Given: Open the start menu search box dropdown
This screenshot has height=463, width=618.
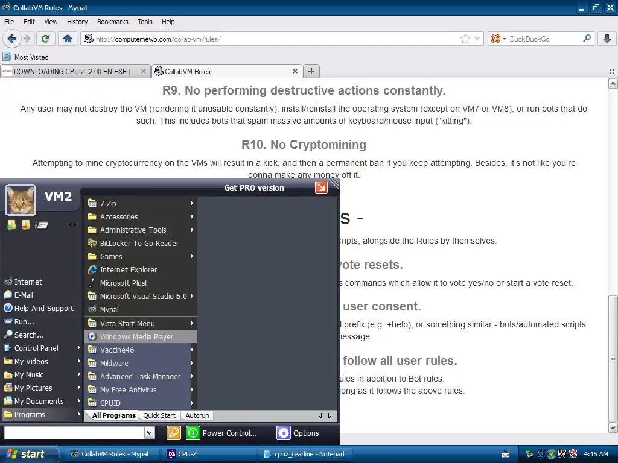Looking at the screenshot, I should 149,433.
